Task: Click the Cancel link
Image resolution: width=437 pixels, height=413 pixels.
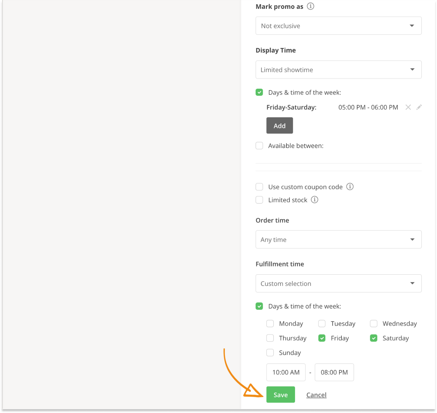Action: tap(316, 395)
